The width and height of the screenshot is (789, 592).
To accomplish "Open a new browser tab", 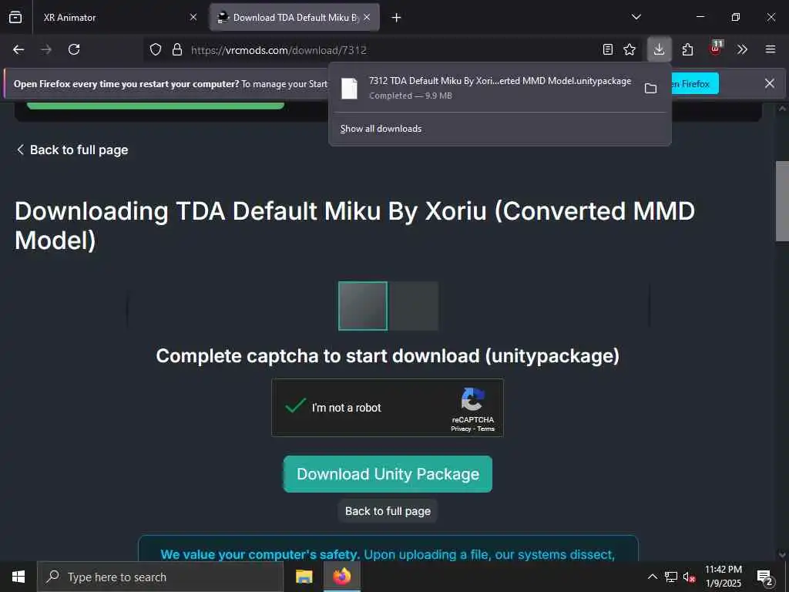I will coord(397,18).
